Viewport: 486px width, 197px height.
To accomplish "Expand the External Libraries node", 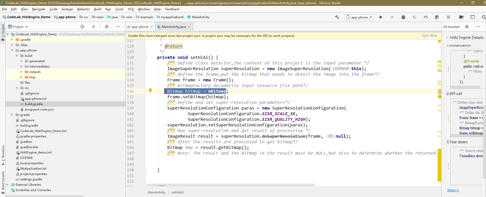I will [8, 184].
